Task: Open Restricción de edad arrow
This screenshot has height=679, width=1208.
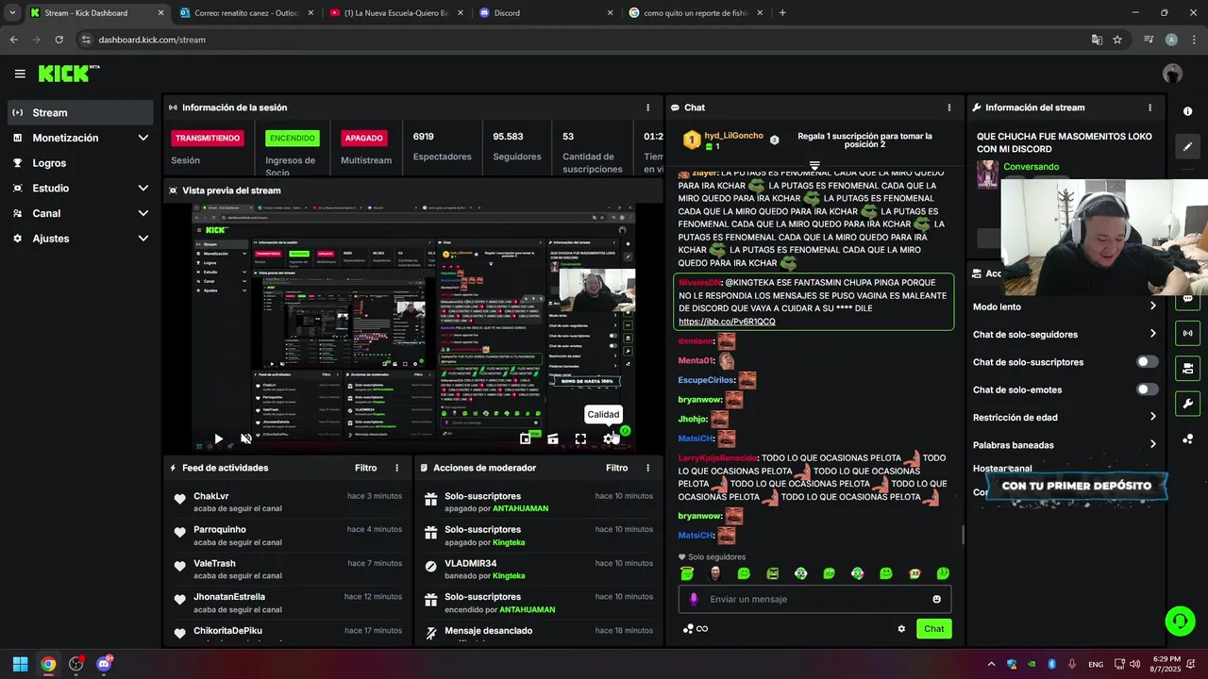Action: (1152, 417)
